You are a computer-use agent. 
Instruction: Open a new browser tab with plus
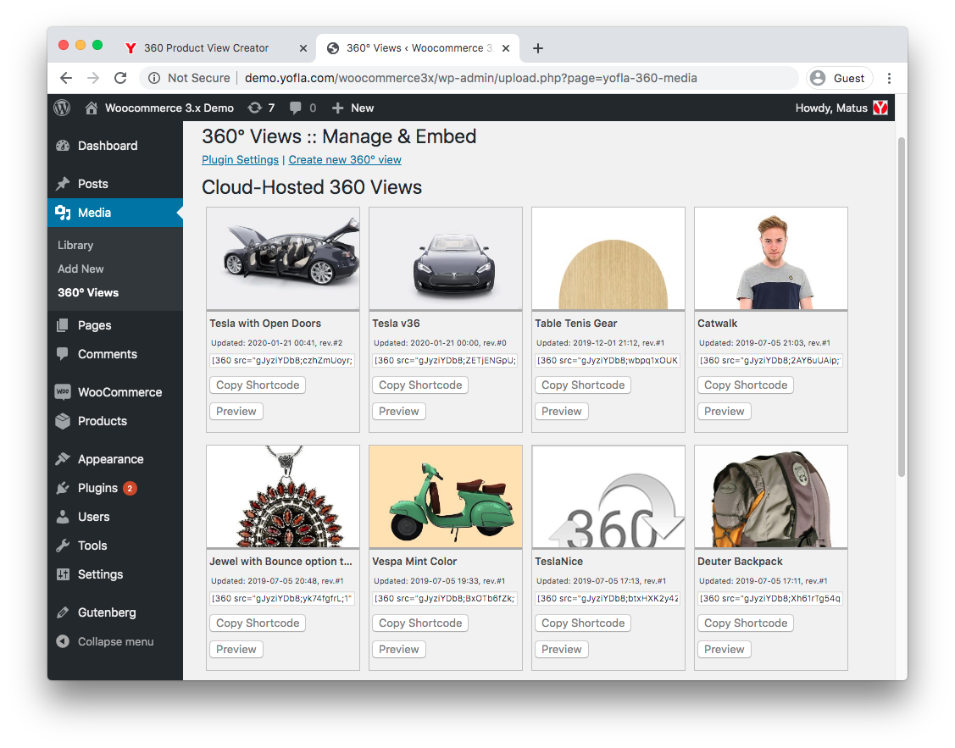(538, 48)
